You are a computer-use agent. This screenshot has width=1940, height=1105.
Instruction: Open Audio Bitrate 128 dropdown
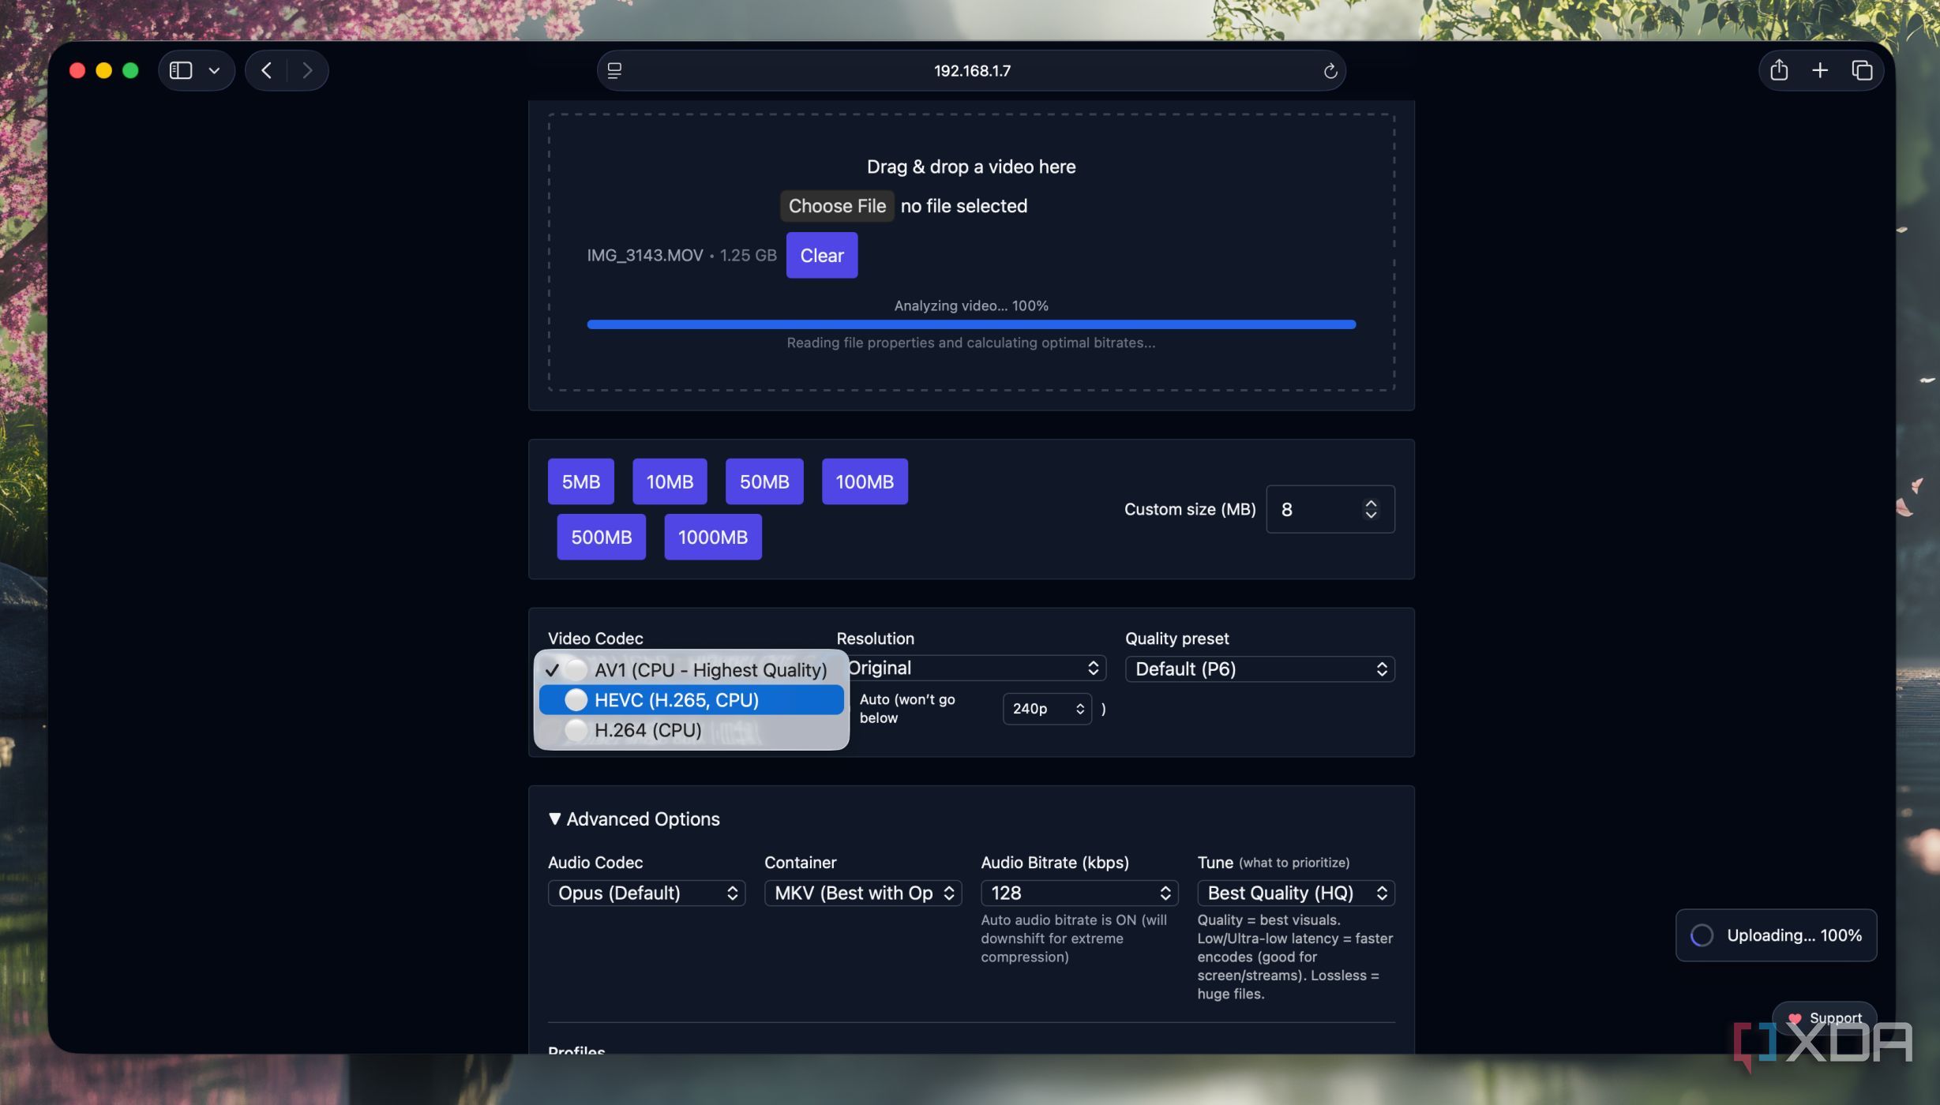(x=1079, y=893)
